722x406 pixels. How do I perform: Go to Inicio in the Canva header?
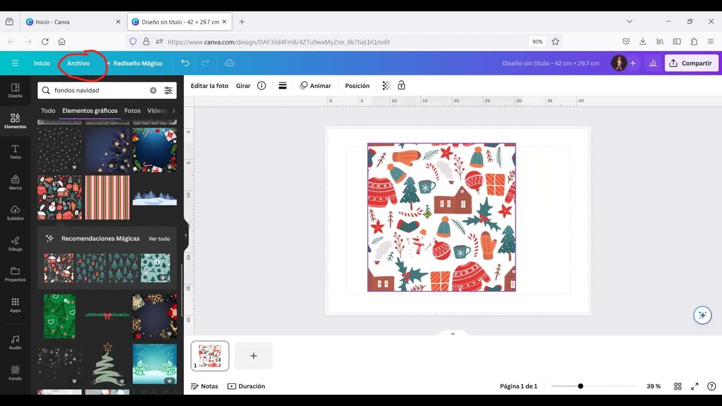(42, 63)
